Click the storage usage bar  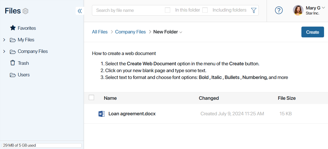[42, 145]
